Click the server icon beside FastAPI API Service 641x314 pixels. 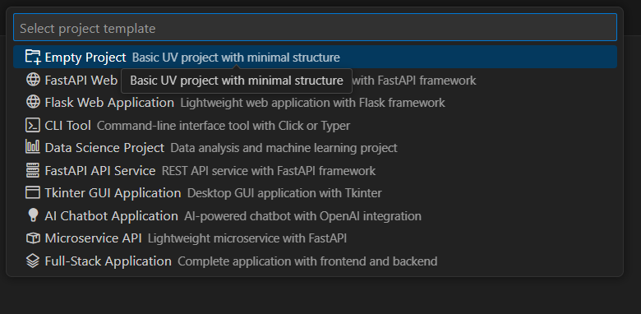33,170
